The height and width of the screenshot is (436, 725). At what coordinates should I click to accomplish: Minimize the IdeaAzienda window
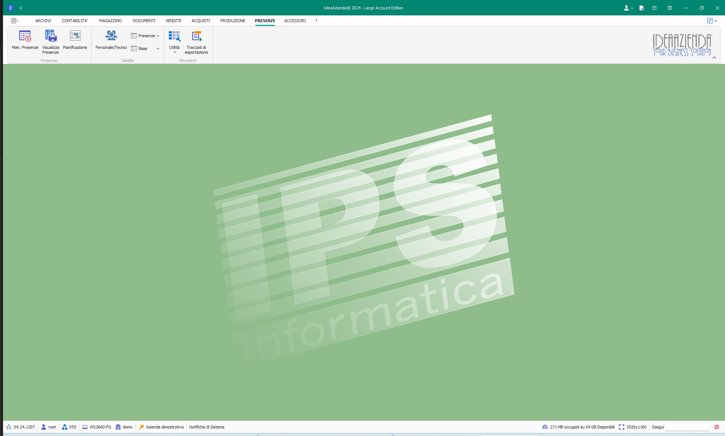click(686, 8)
